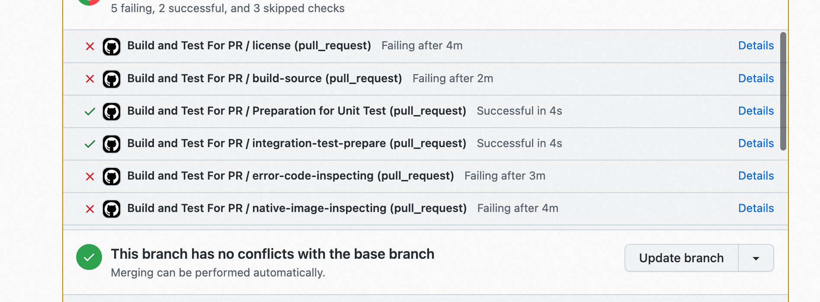Click red X status icon for license check
820x302 pixels.
pyautogui.click(x=90, y=46)
